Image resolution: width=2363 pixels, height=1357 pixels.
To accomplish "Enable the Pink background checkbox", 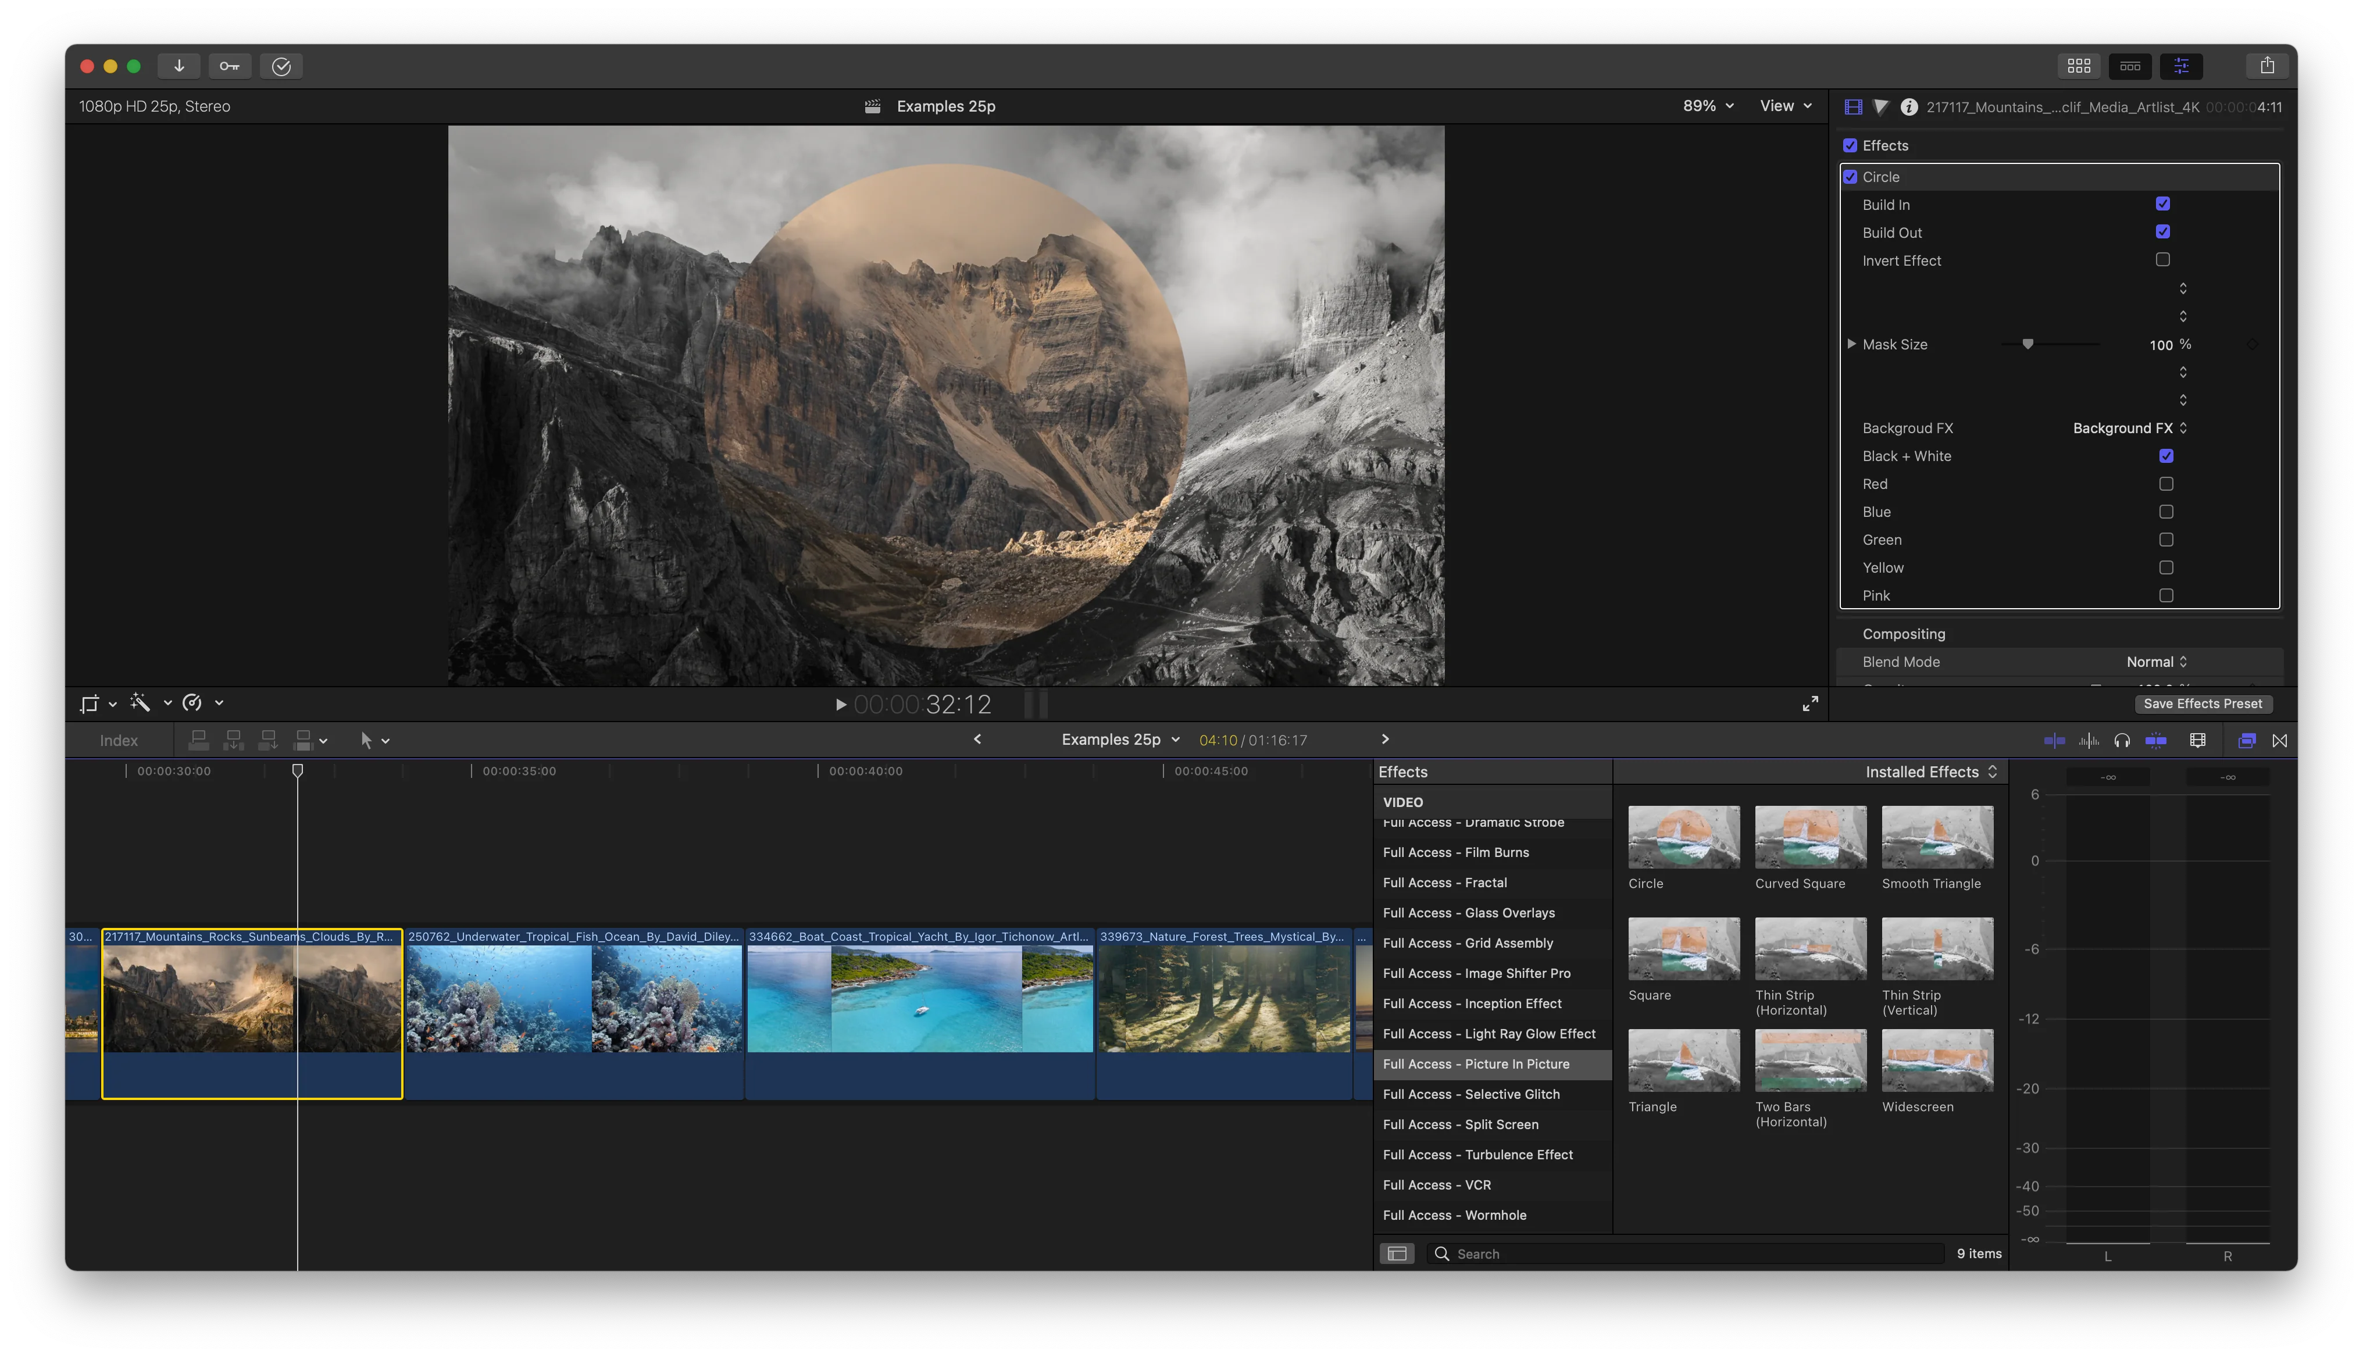I will 2166,595.
